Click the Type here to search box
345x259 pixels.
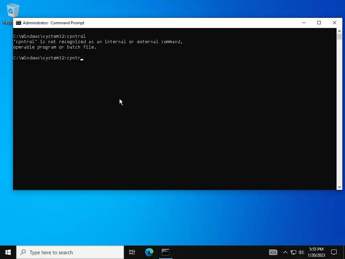click(70, 252)
